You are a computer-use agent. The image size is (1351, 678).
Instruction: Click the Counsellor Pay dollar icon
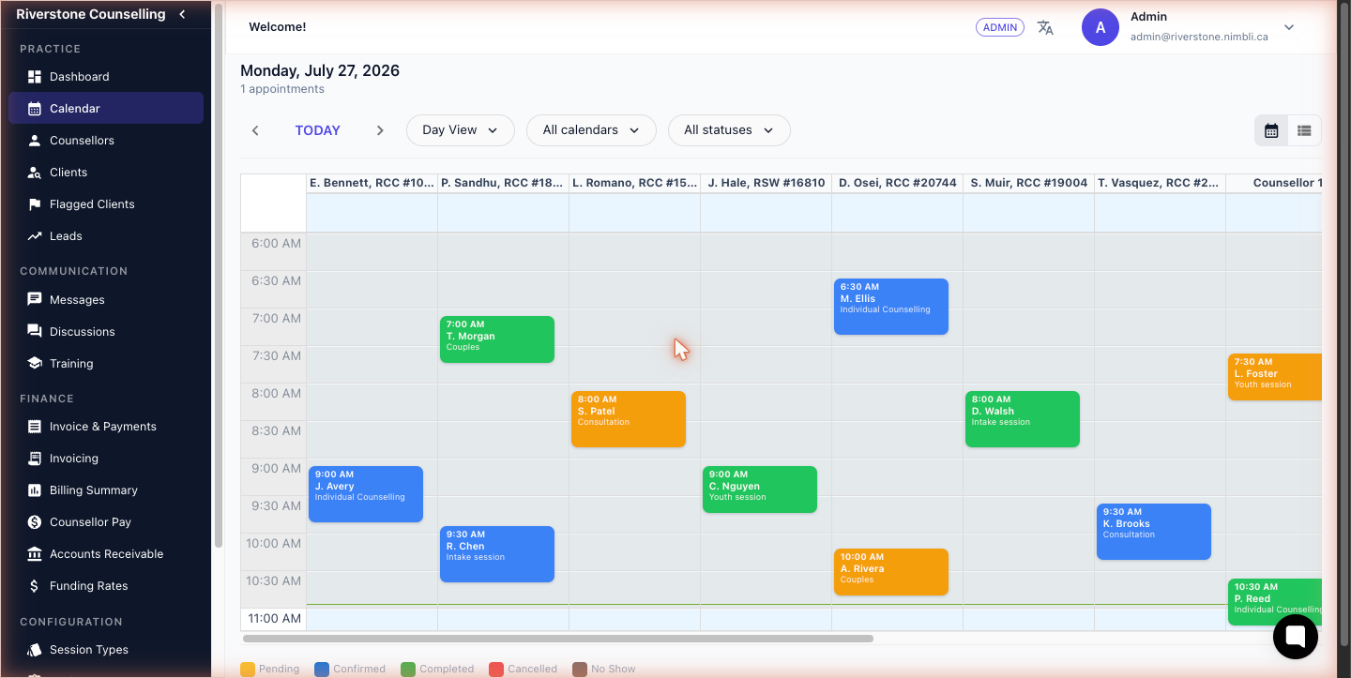[x=35, y=522]
